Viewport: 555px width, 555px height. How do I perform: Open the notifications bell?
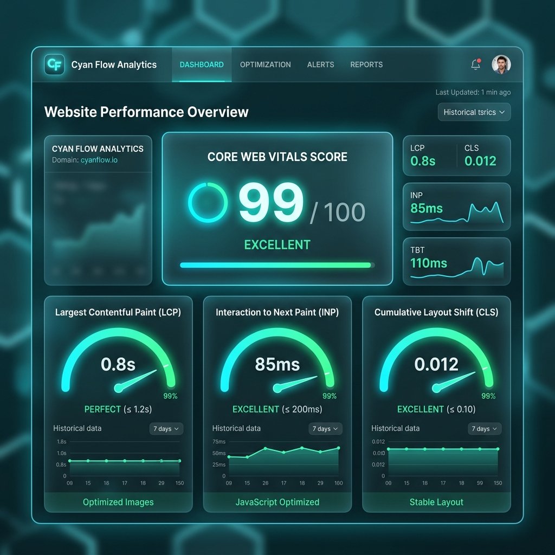click(x=476, y=64)
